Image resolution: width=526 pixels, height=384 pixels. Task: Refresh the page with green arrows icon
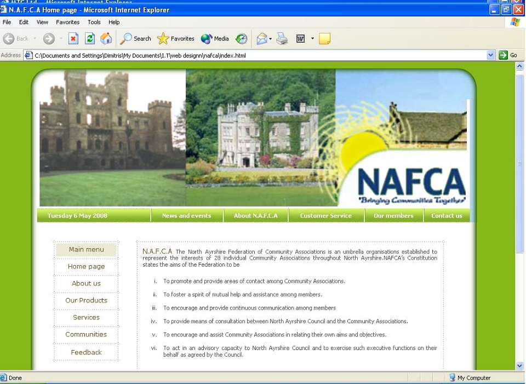89,38
